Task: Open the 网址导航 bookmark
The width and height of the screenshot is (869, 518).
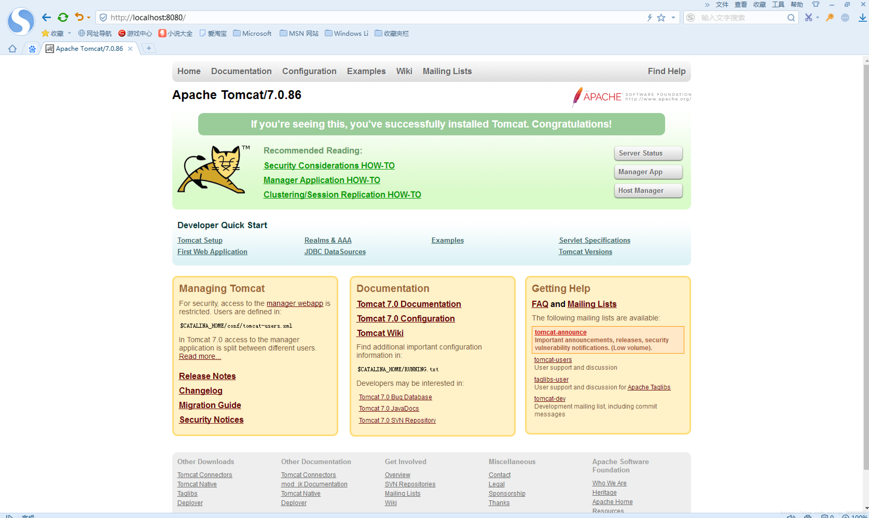Action: pyautogui.click(x=95, y=33)
